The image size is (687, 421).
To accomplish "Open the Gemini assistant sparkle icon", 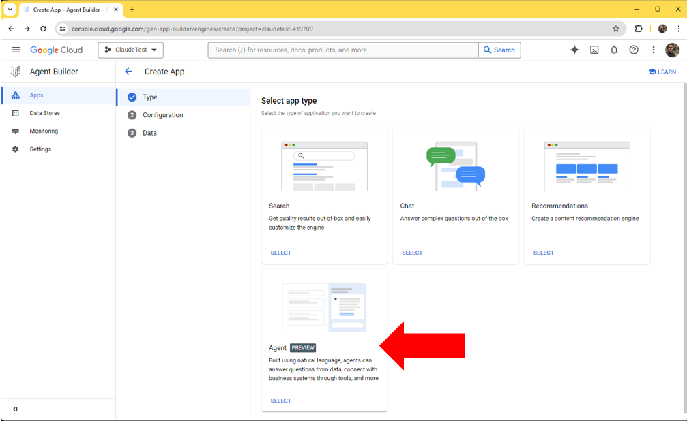I will tap(574, 50).
